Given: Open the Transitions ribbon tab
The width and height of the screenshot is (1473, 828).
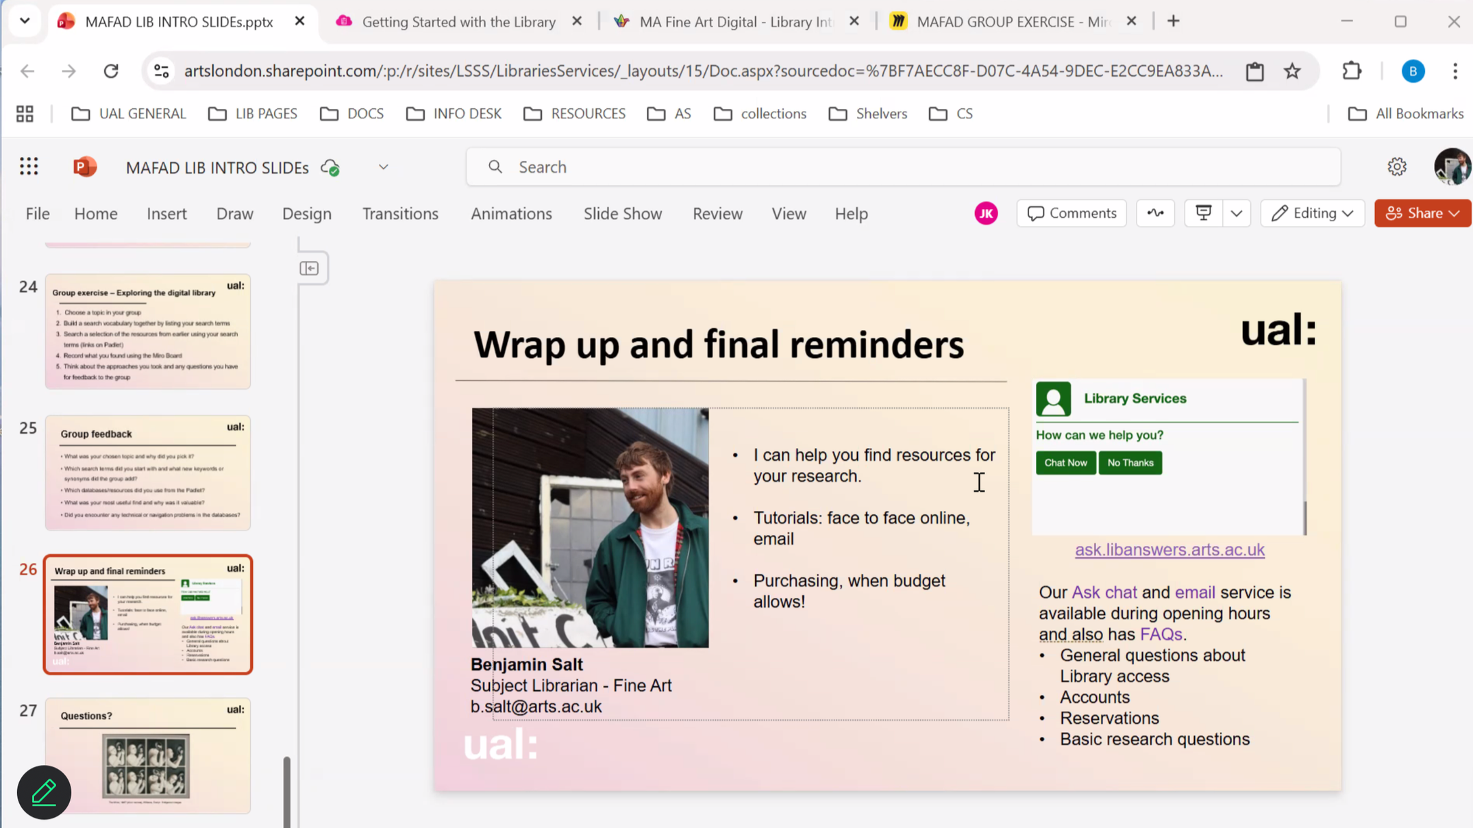Looking at the screenshot, I should point(400,214).
